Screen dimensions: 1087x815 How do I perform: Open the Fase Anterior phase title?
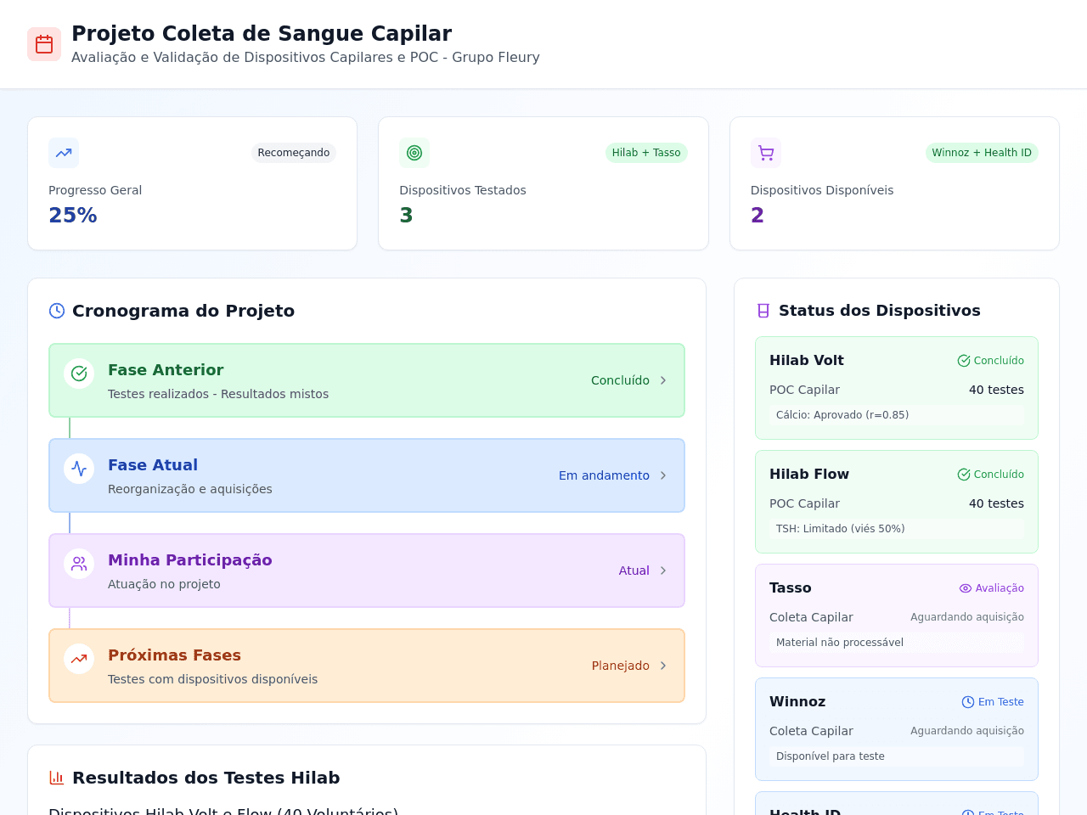click(x=166, y=370)
